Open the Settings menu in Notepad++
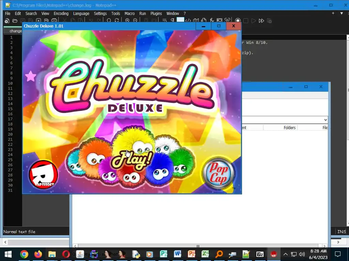This screenshot has width=349, height=261. pyautogui.click(x=101, y=14)
